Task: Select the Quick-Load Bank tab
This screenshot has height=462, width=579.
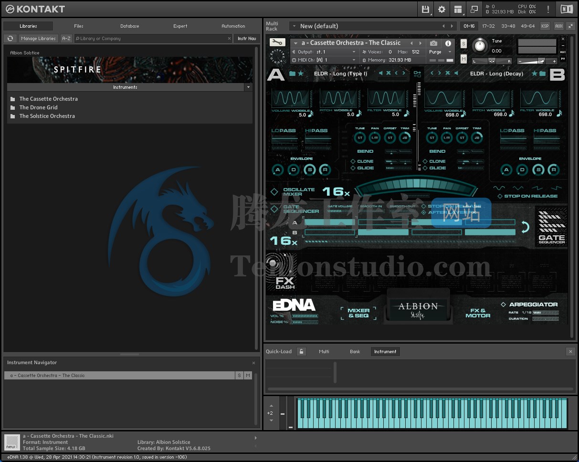Action: coord(355,352)
